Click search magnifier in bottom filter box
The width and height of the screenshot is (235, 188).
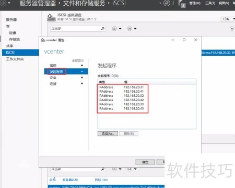point(103,169)
